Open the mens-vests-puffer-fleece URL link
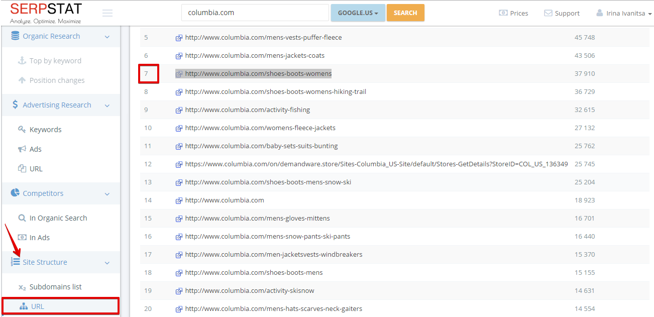 pyautogui.click(x=263, y=38)
